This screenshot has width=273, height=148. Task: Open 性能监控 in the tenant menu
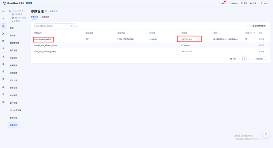(13, 58)
